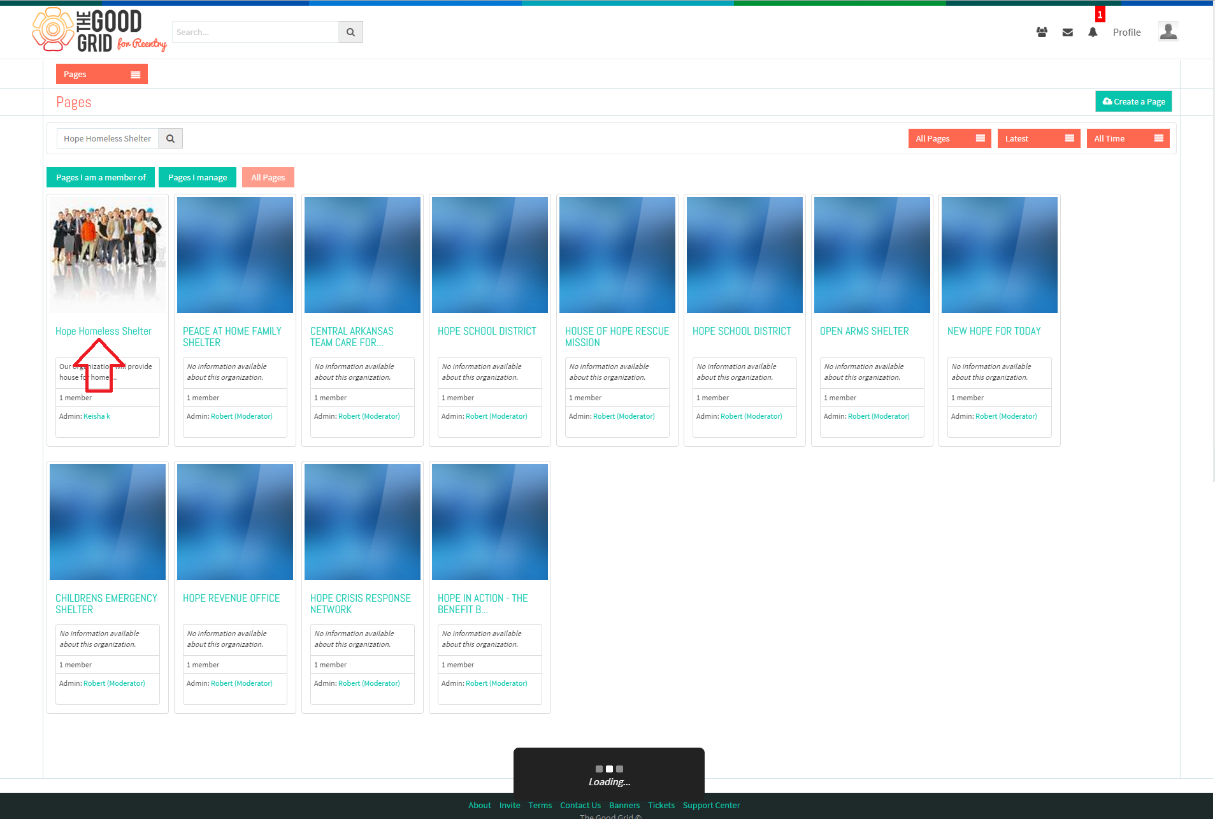Select Pages I am a member of tab
1215x819 pixels.
coord(101,177)
